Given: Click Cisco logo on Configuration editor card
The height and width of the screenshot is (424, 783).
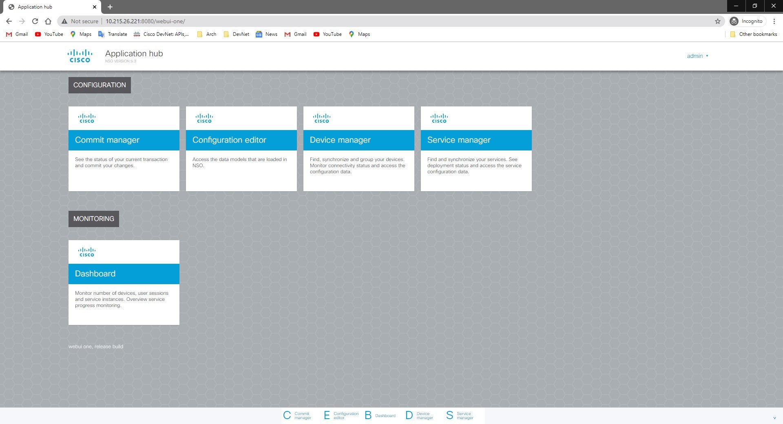Looking at the screenshot, I should 204,118.
